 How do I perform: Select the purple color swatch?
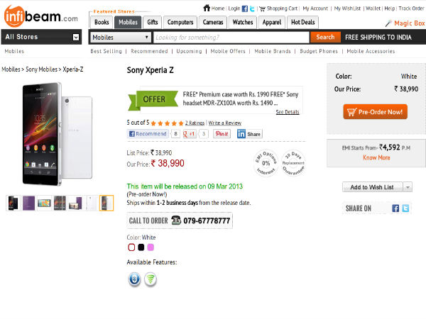pos(151,247)
